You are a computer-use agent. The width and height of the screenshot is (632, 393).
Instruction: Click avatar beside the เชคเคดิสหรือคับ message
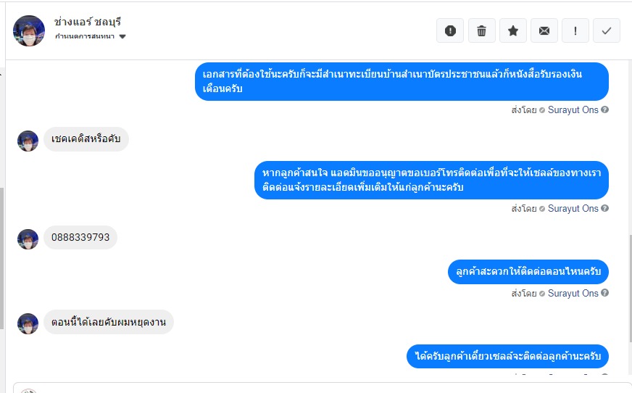point(28,141)
